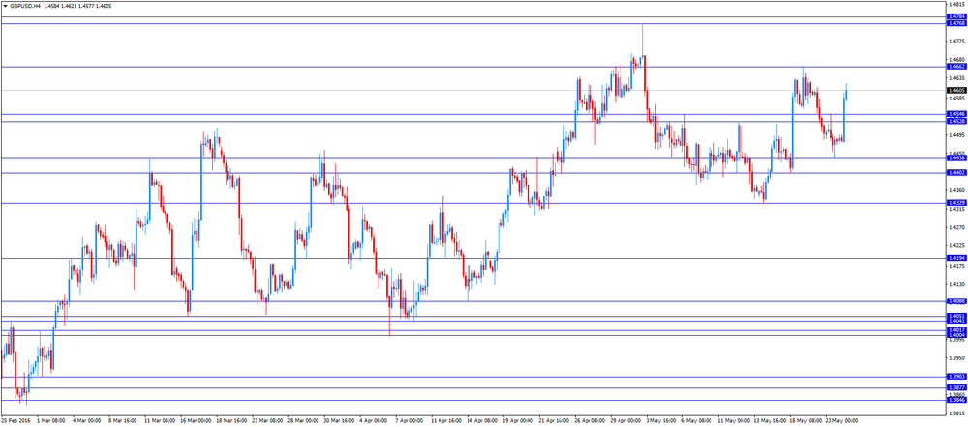The height and width of the screenshot is (427, 968).
Task: Click the 8 Mar 16:00 time label
Action: (x=122, y=421)
